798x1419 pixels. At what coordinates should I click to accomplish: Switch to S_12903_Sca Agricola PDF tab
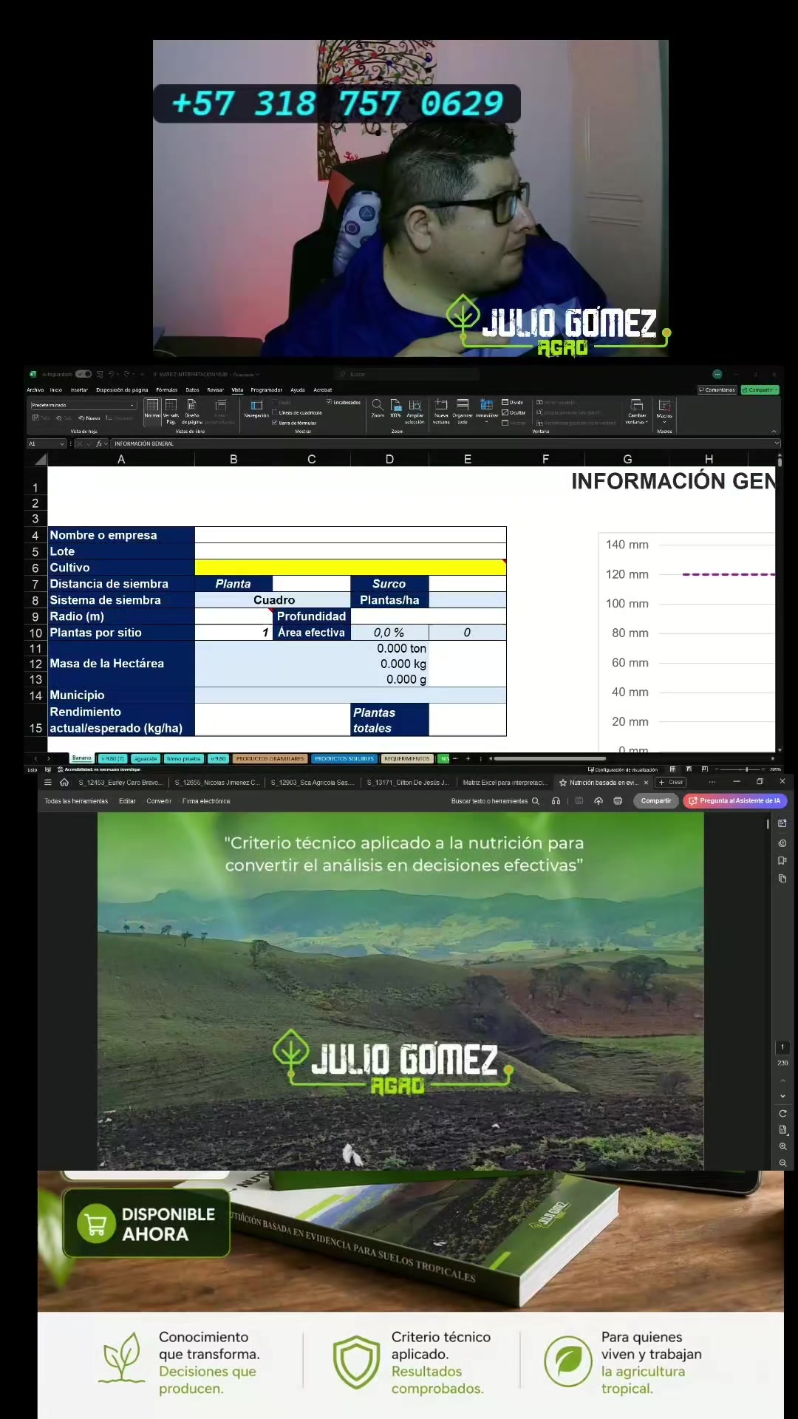click(312, 782)
